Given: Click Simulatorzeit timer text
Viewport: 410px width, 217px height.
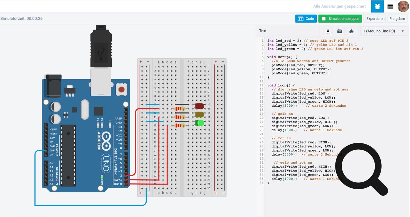Looking at the screenshot, I should pyautogui.click(x=22, y=19).
